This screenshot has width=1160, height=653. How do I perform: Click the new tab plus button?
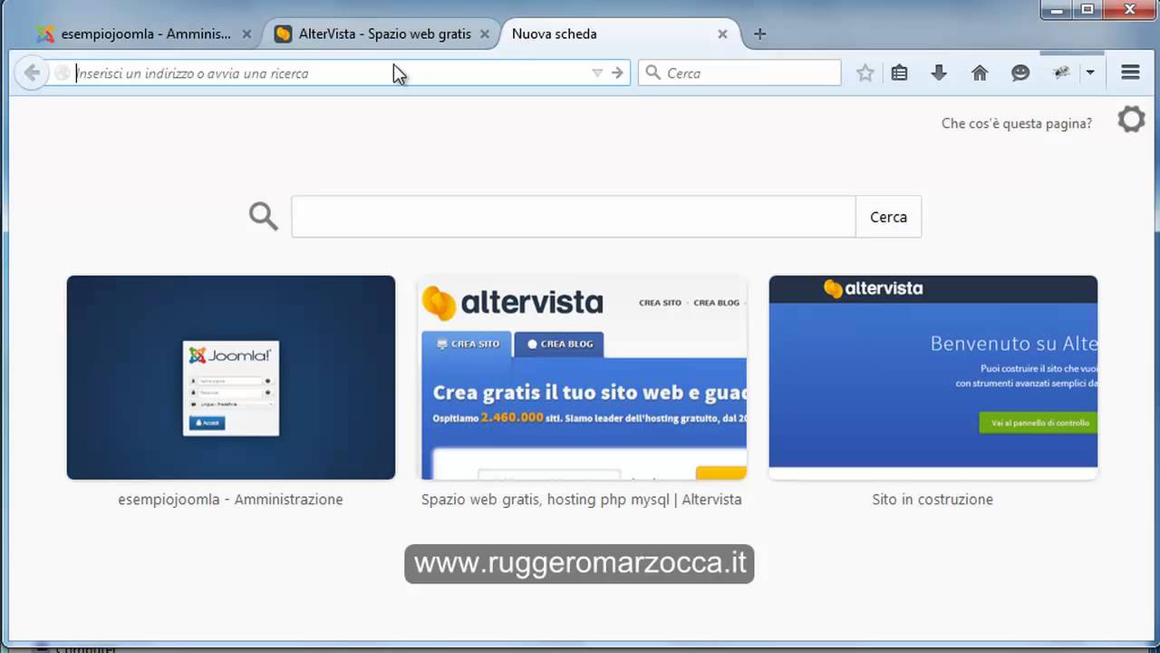pos(759,34)
